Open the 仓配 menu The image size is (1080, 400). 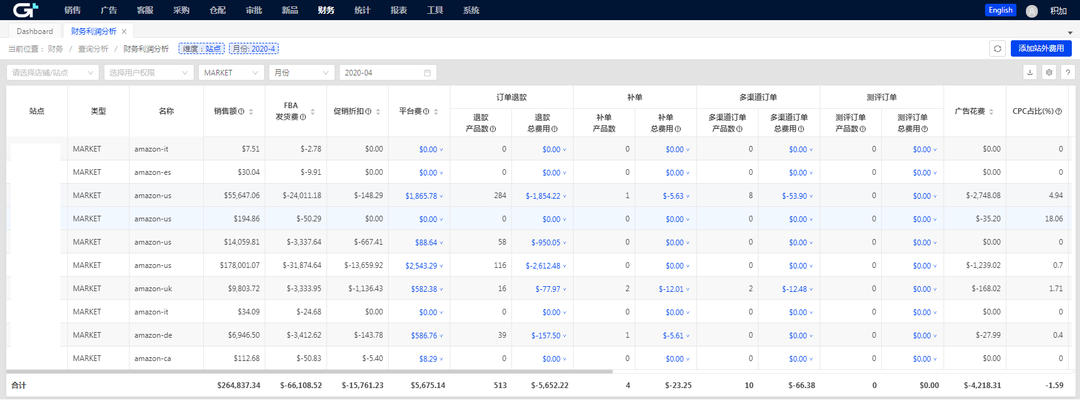218,10
